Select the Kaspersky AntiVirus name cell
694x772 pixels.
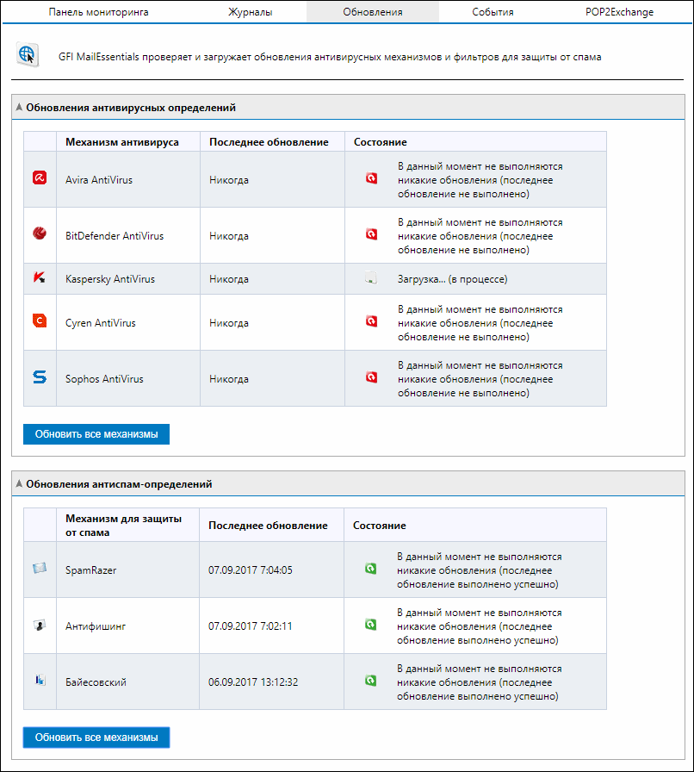pyautogui.click(x=128, y=278)
